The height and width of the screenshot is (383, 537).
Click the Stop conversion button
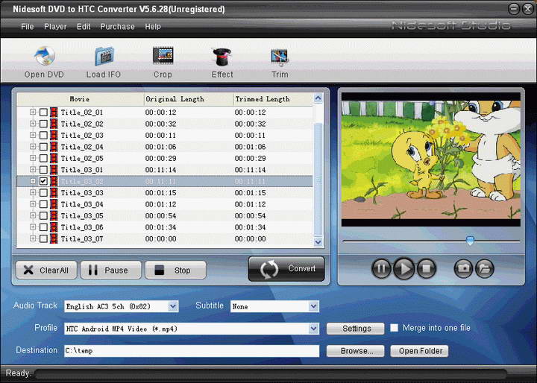176,270
